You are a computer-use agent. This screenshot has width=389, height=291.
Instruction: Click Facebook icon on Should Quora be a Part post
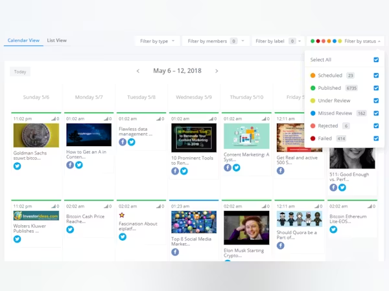281,246
